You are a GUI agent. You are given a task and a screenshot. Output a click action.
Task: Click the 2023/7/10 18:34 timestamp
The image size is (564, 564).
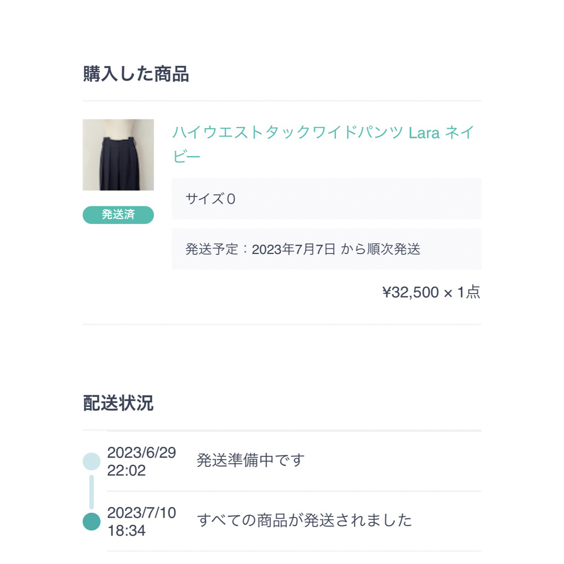click(142, 522)
